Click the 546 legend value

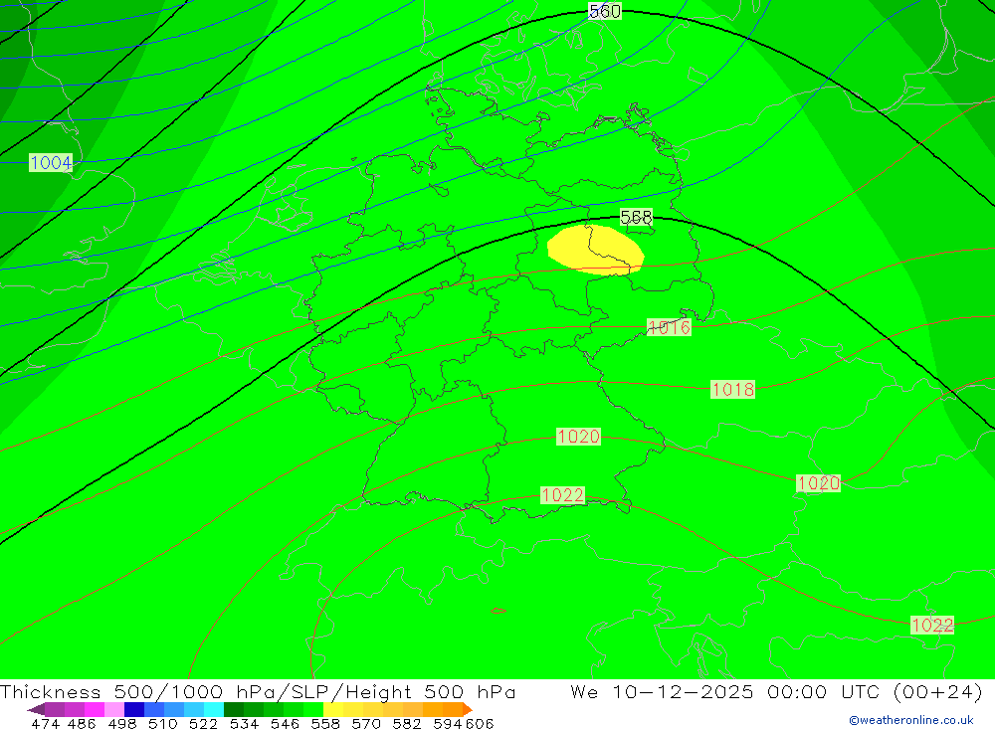tap(285, 723)
